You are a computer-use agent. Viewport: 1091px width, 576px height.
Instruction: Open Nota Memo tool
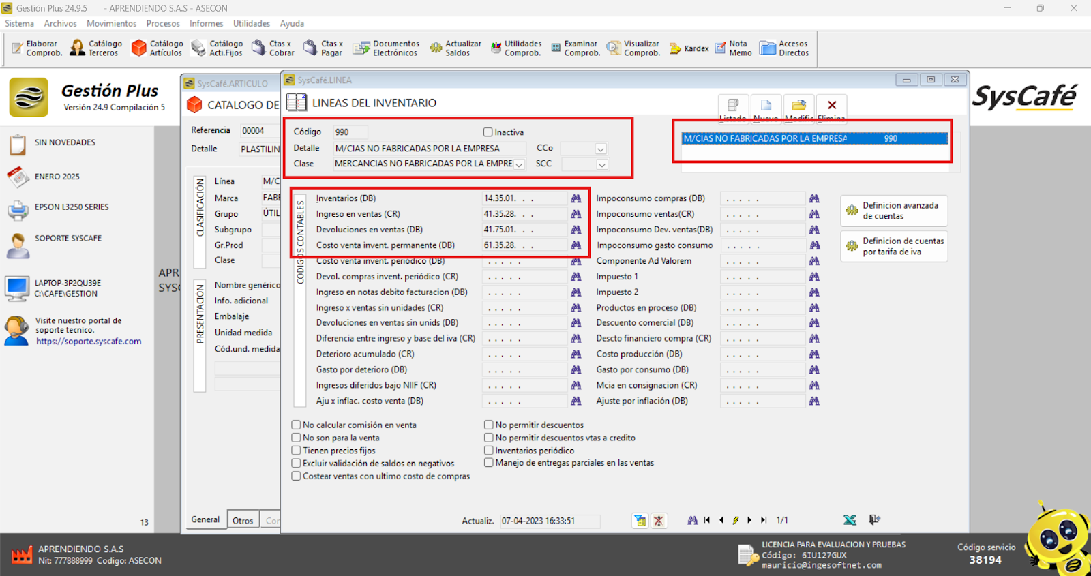734,48
